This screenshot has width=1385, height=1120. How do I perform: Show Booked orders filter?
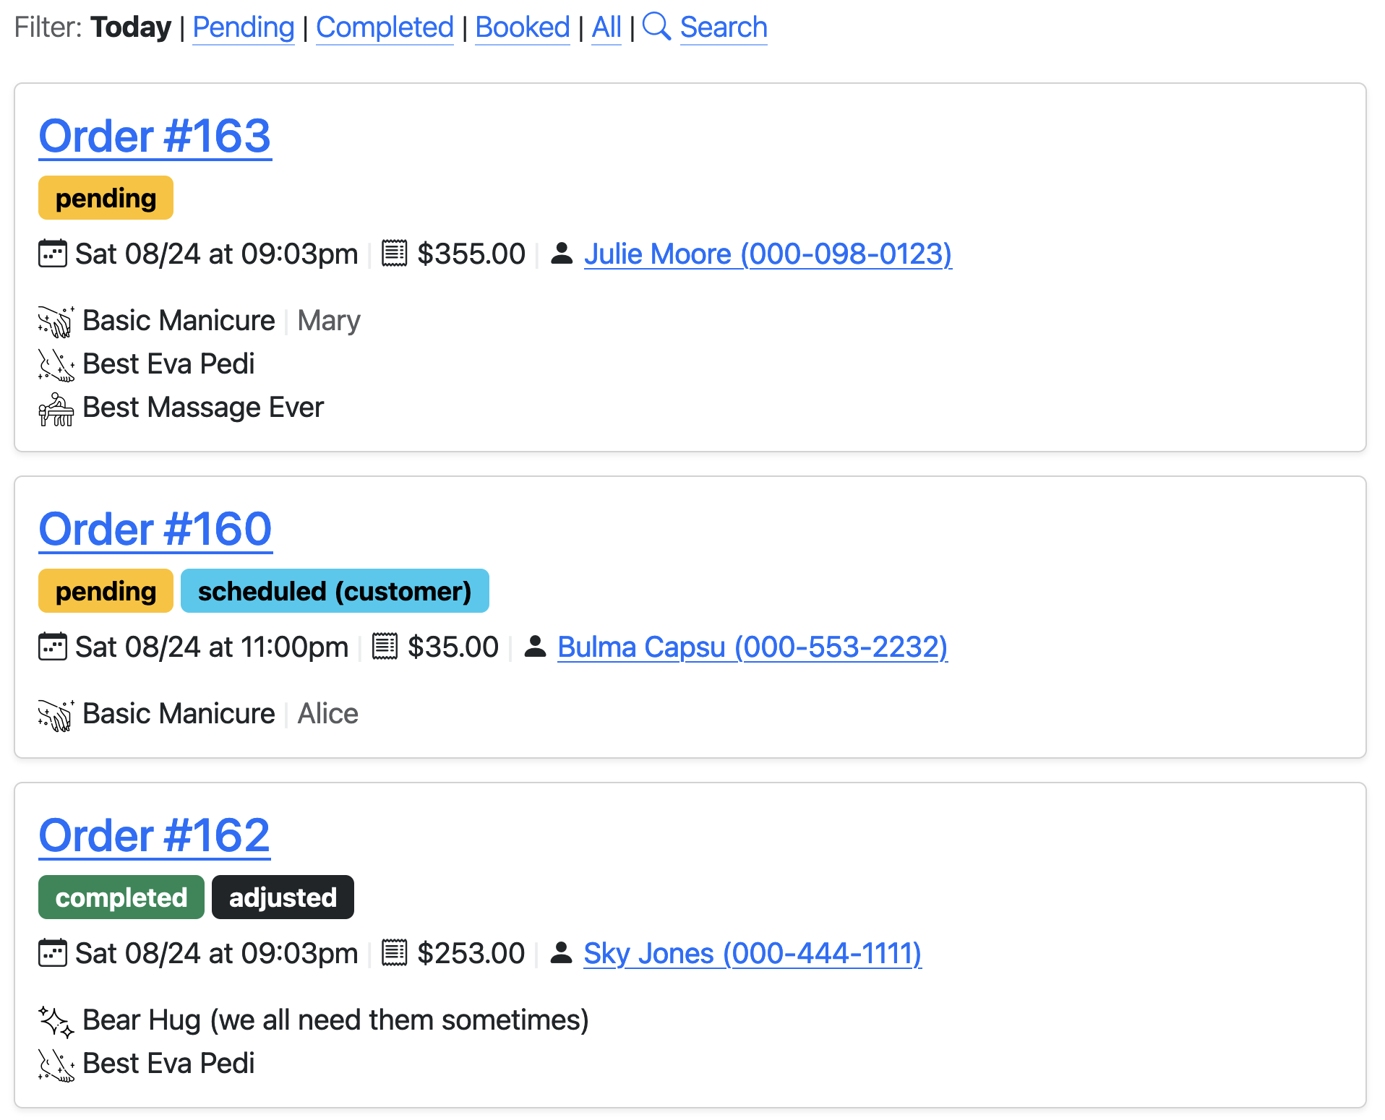click(x=523, y=27)
